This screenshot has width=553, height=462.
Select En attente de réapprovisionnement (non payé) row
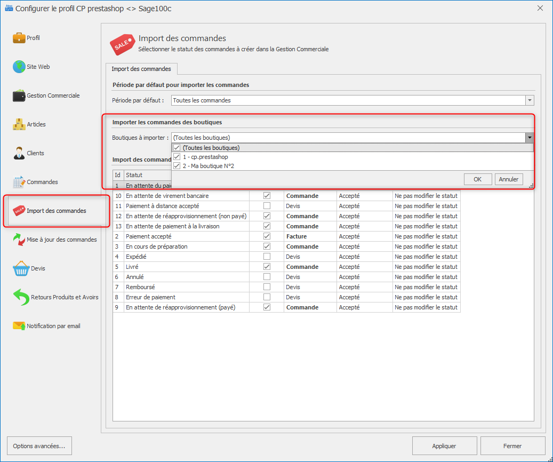[287, 216]
